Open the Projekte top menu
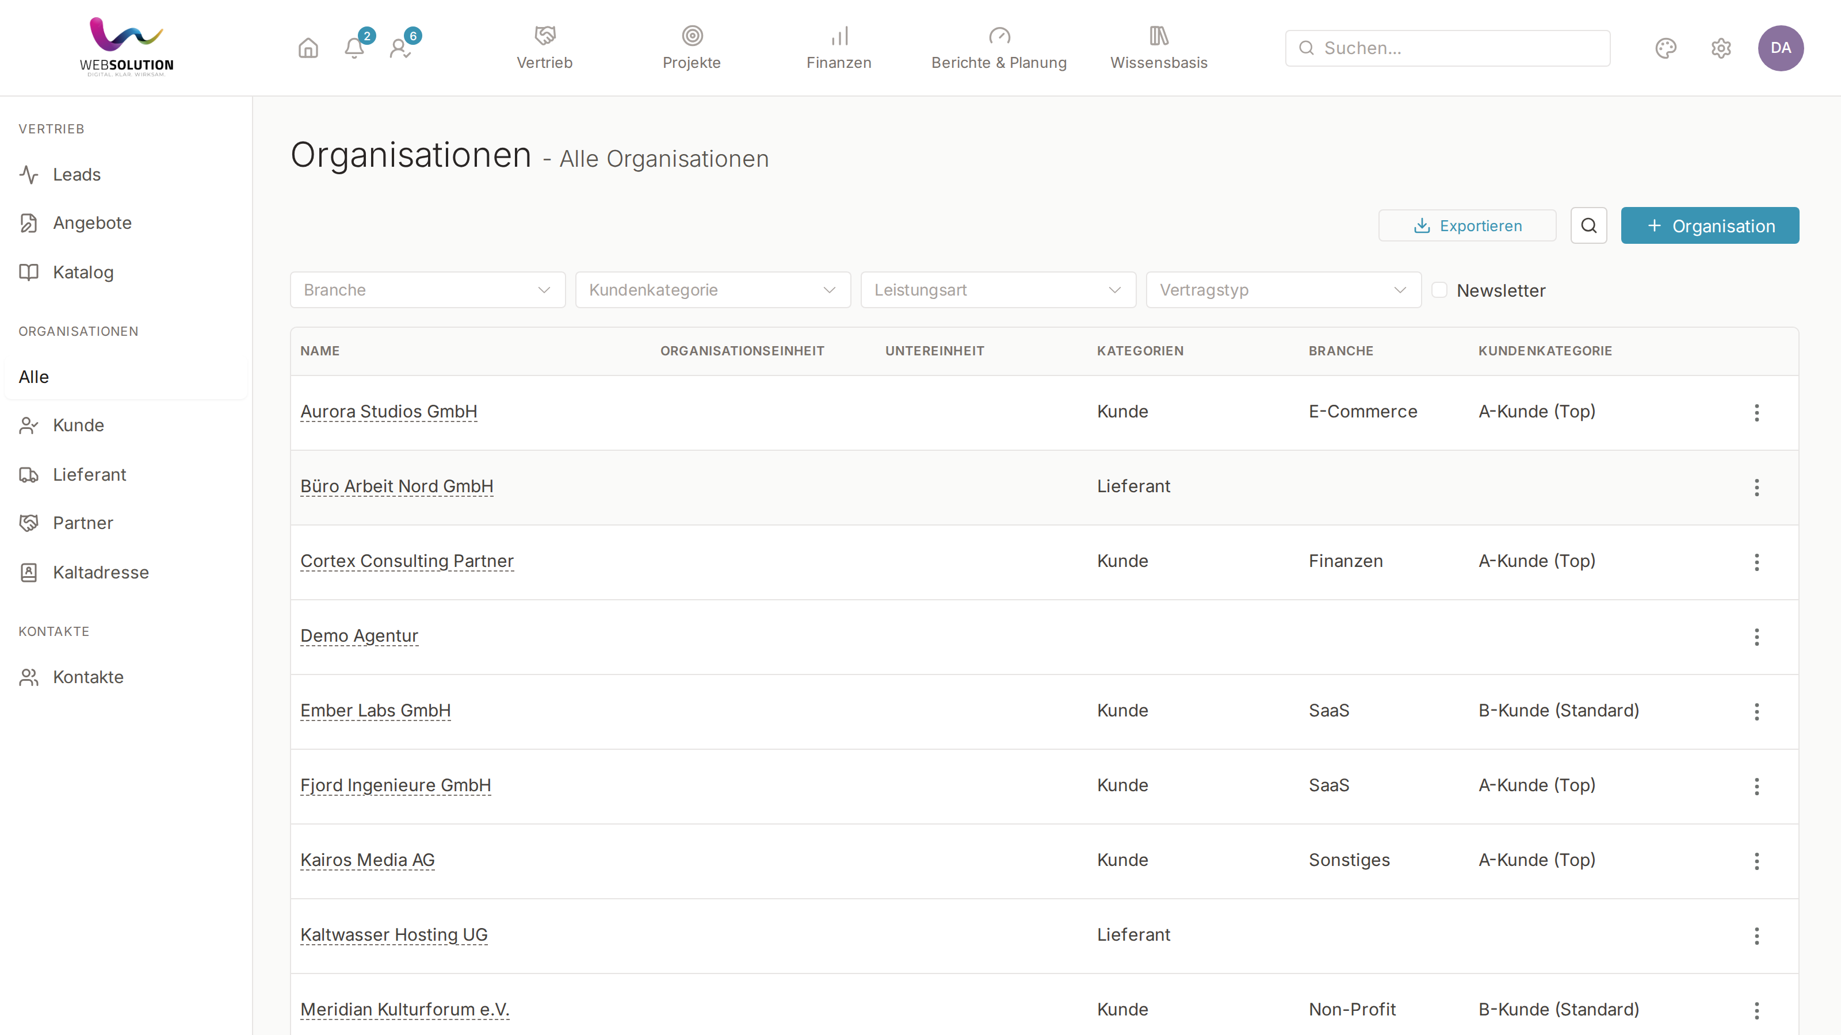This screenshot has height=1035, width=1841. click(691, 48)
